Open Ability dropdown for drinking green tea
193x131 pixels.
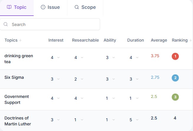110,58
